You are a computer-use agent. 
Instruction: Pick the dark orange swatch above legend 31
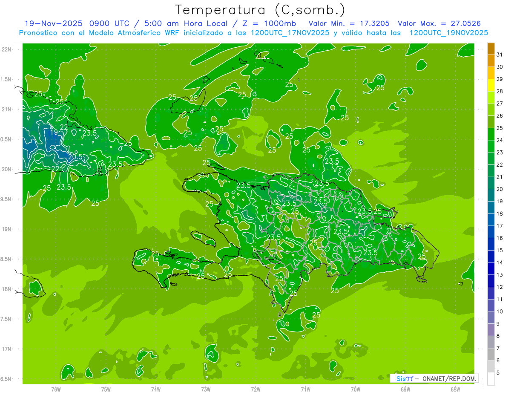[x=491, y=49]
